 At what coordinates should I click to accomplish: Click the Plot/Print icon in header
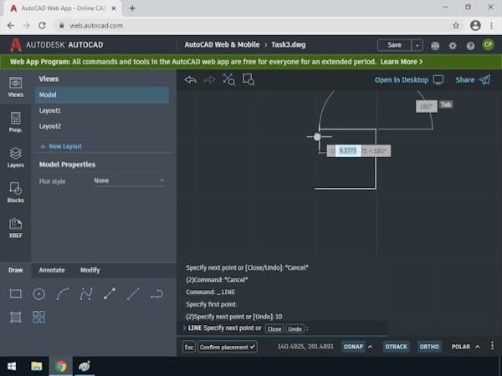click(x=435, y=46)
